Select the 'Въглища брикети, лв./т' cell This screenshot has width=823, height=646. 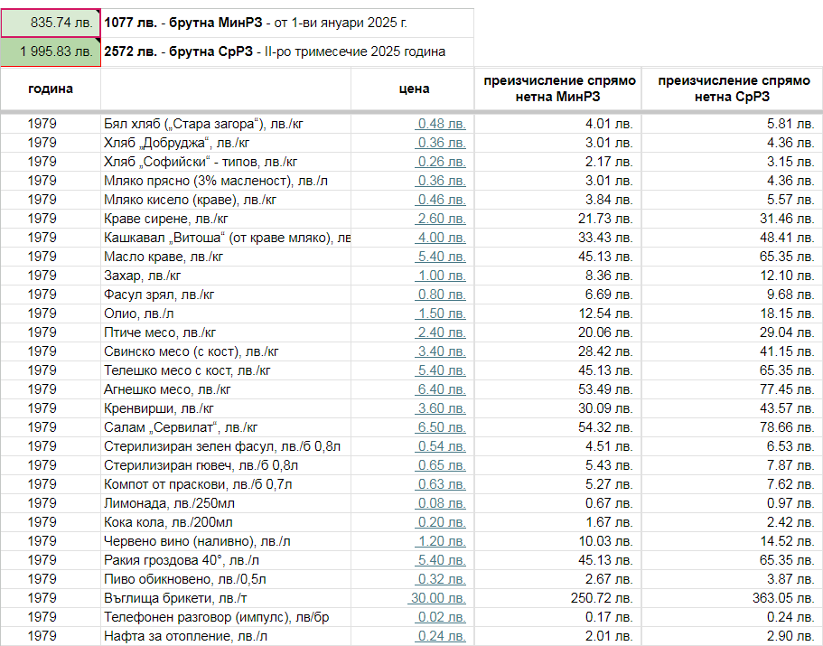[x=226, y=598]
